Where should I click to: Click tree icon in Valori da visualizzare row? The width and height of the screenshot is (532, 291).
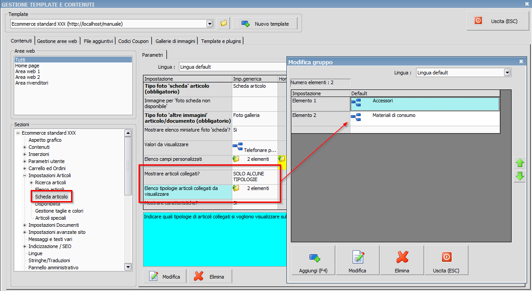click(x=238, y=147)
